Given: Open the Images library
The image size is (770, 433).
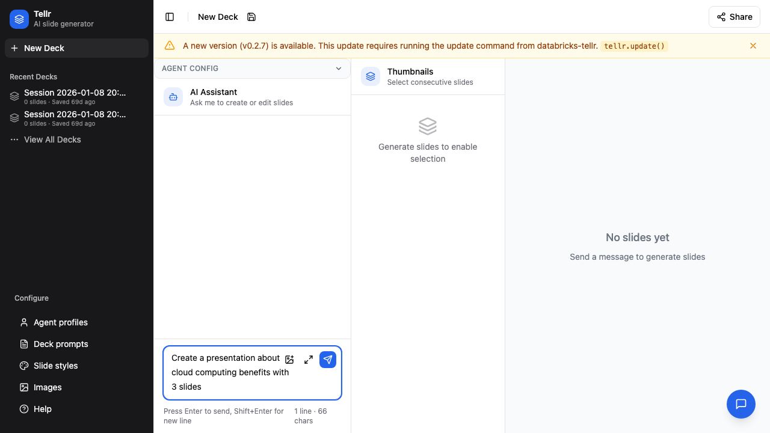Looking at the screenshot, I should click(x=47, y=387).
